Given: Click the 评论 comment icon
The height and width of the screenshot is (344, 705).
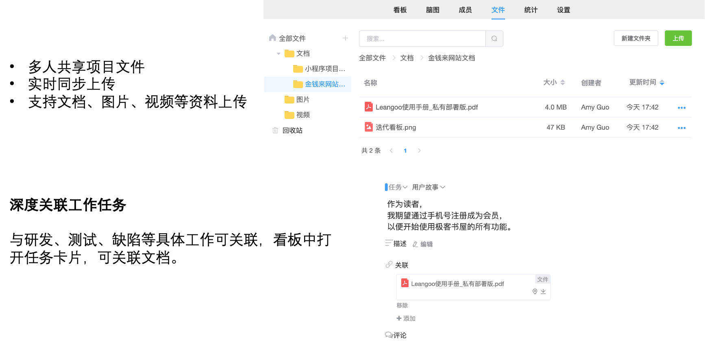Looking at the screenshot, I should click(389, 335).
